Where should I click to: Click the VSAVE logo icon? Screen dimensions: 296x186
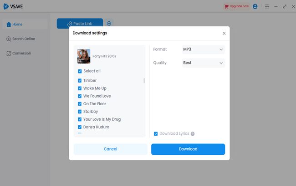click(6, 6)
